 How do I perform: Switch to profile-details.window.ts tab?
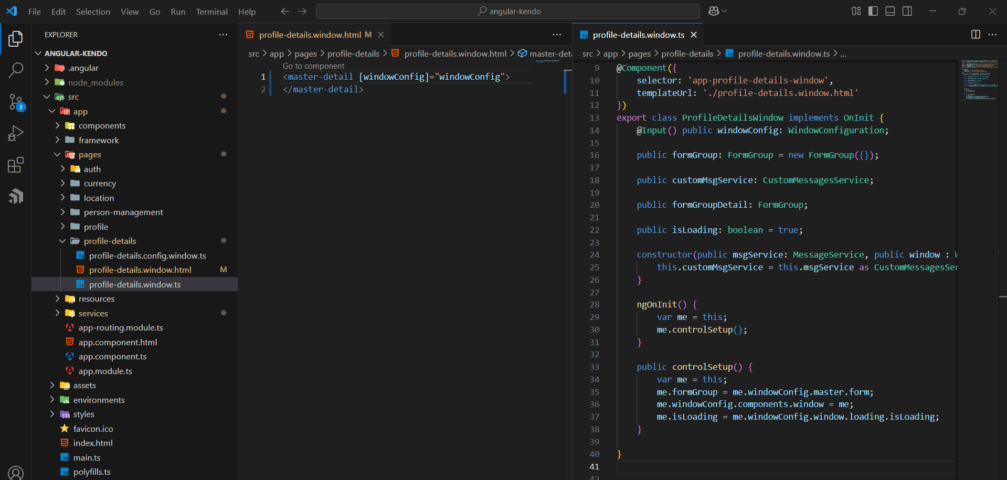pos(638,35)
